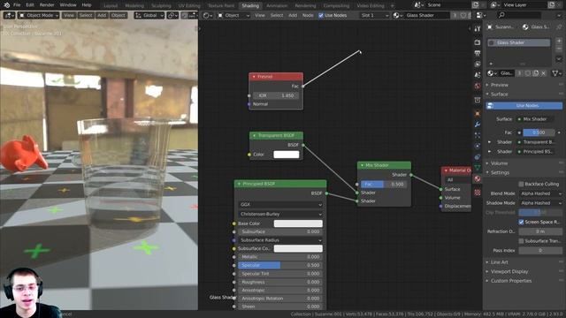The width and height of the screenshot is (566, 318).
Task: Click the Transparent BSDF Color swatch
Action: point(287,155)
